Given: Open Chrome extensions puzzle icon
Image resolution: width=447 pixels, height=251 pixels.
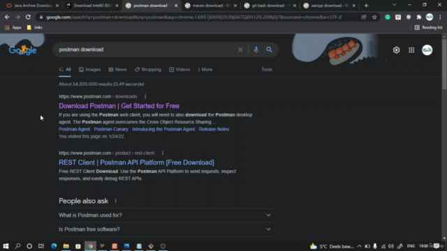Looking at the screenshot, I should click(x=419, y=17).
